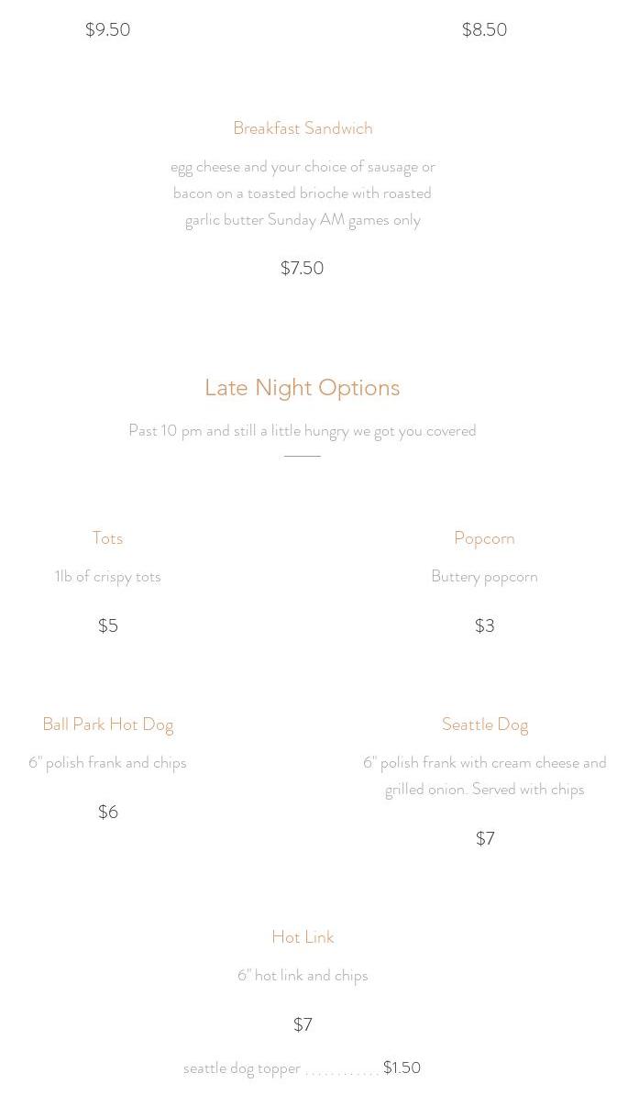Select the Late Night Options heading
The height and width of the screenshot is (1117, 628).
[x=303, y=388]
